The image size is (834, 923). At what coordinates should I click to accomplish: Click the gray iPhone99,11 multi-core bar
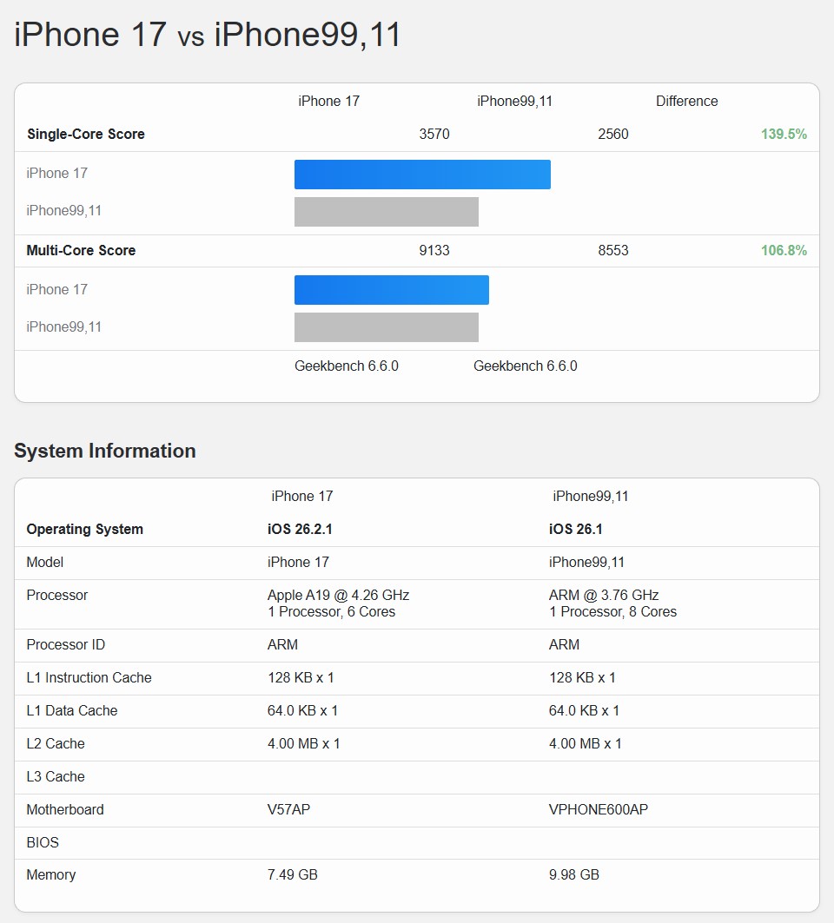[386, 327]
